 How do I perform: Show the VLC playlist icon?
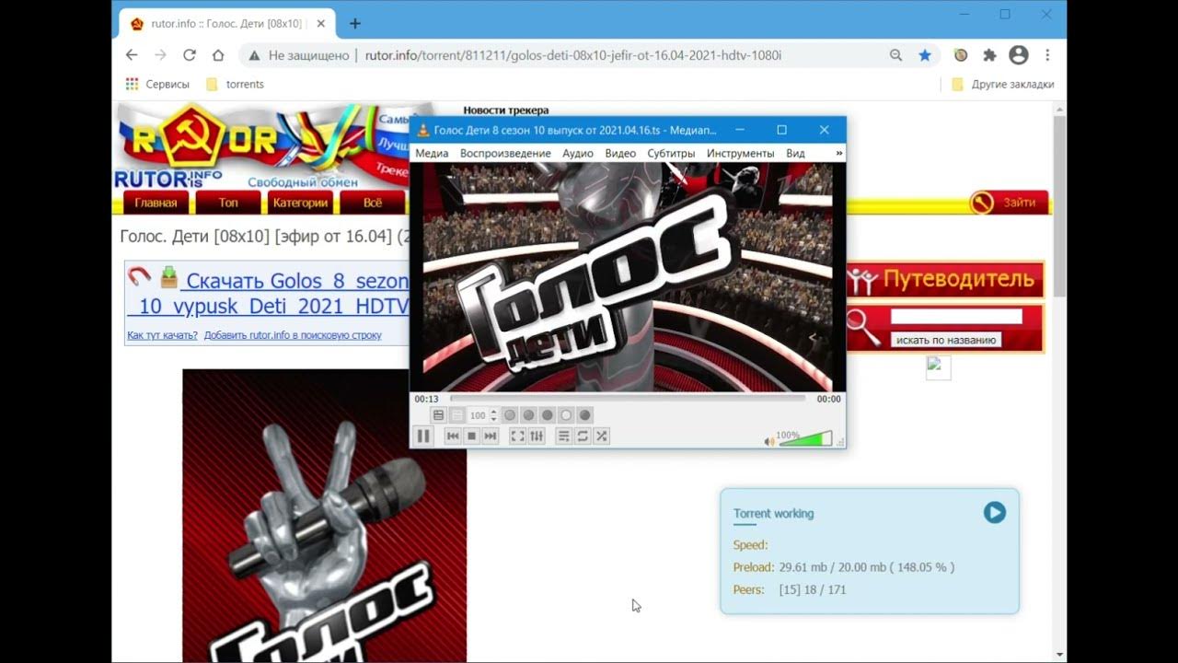coord(564,436)
